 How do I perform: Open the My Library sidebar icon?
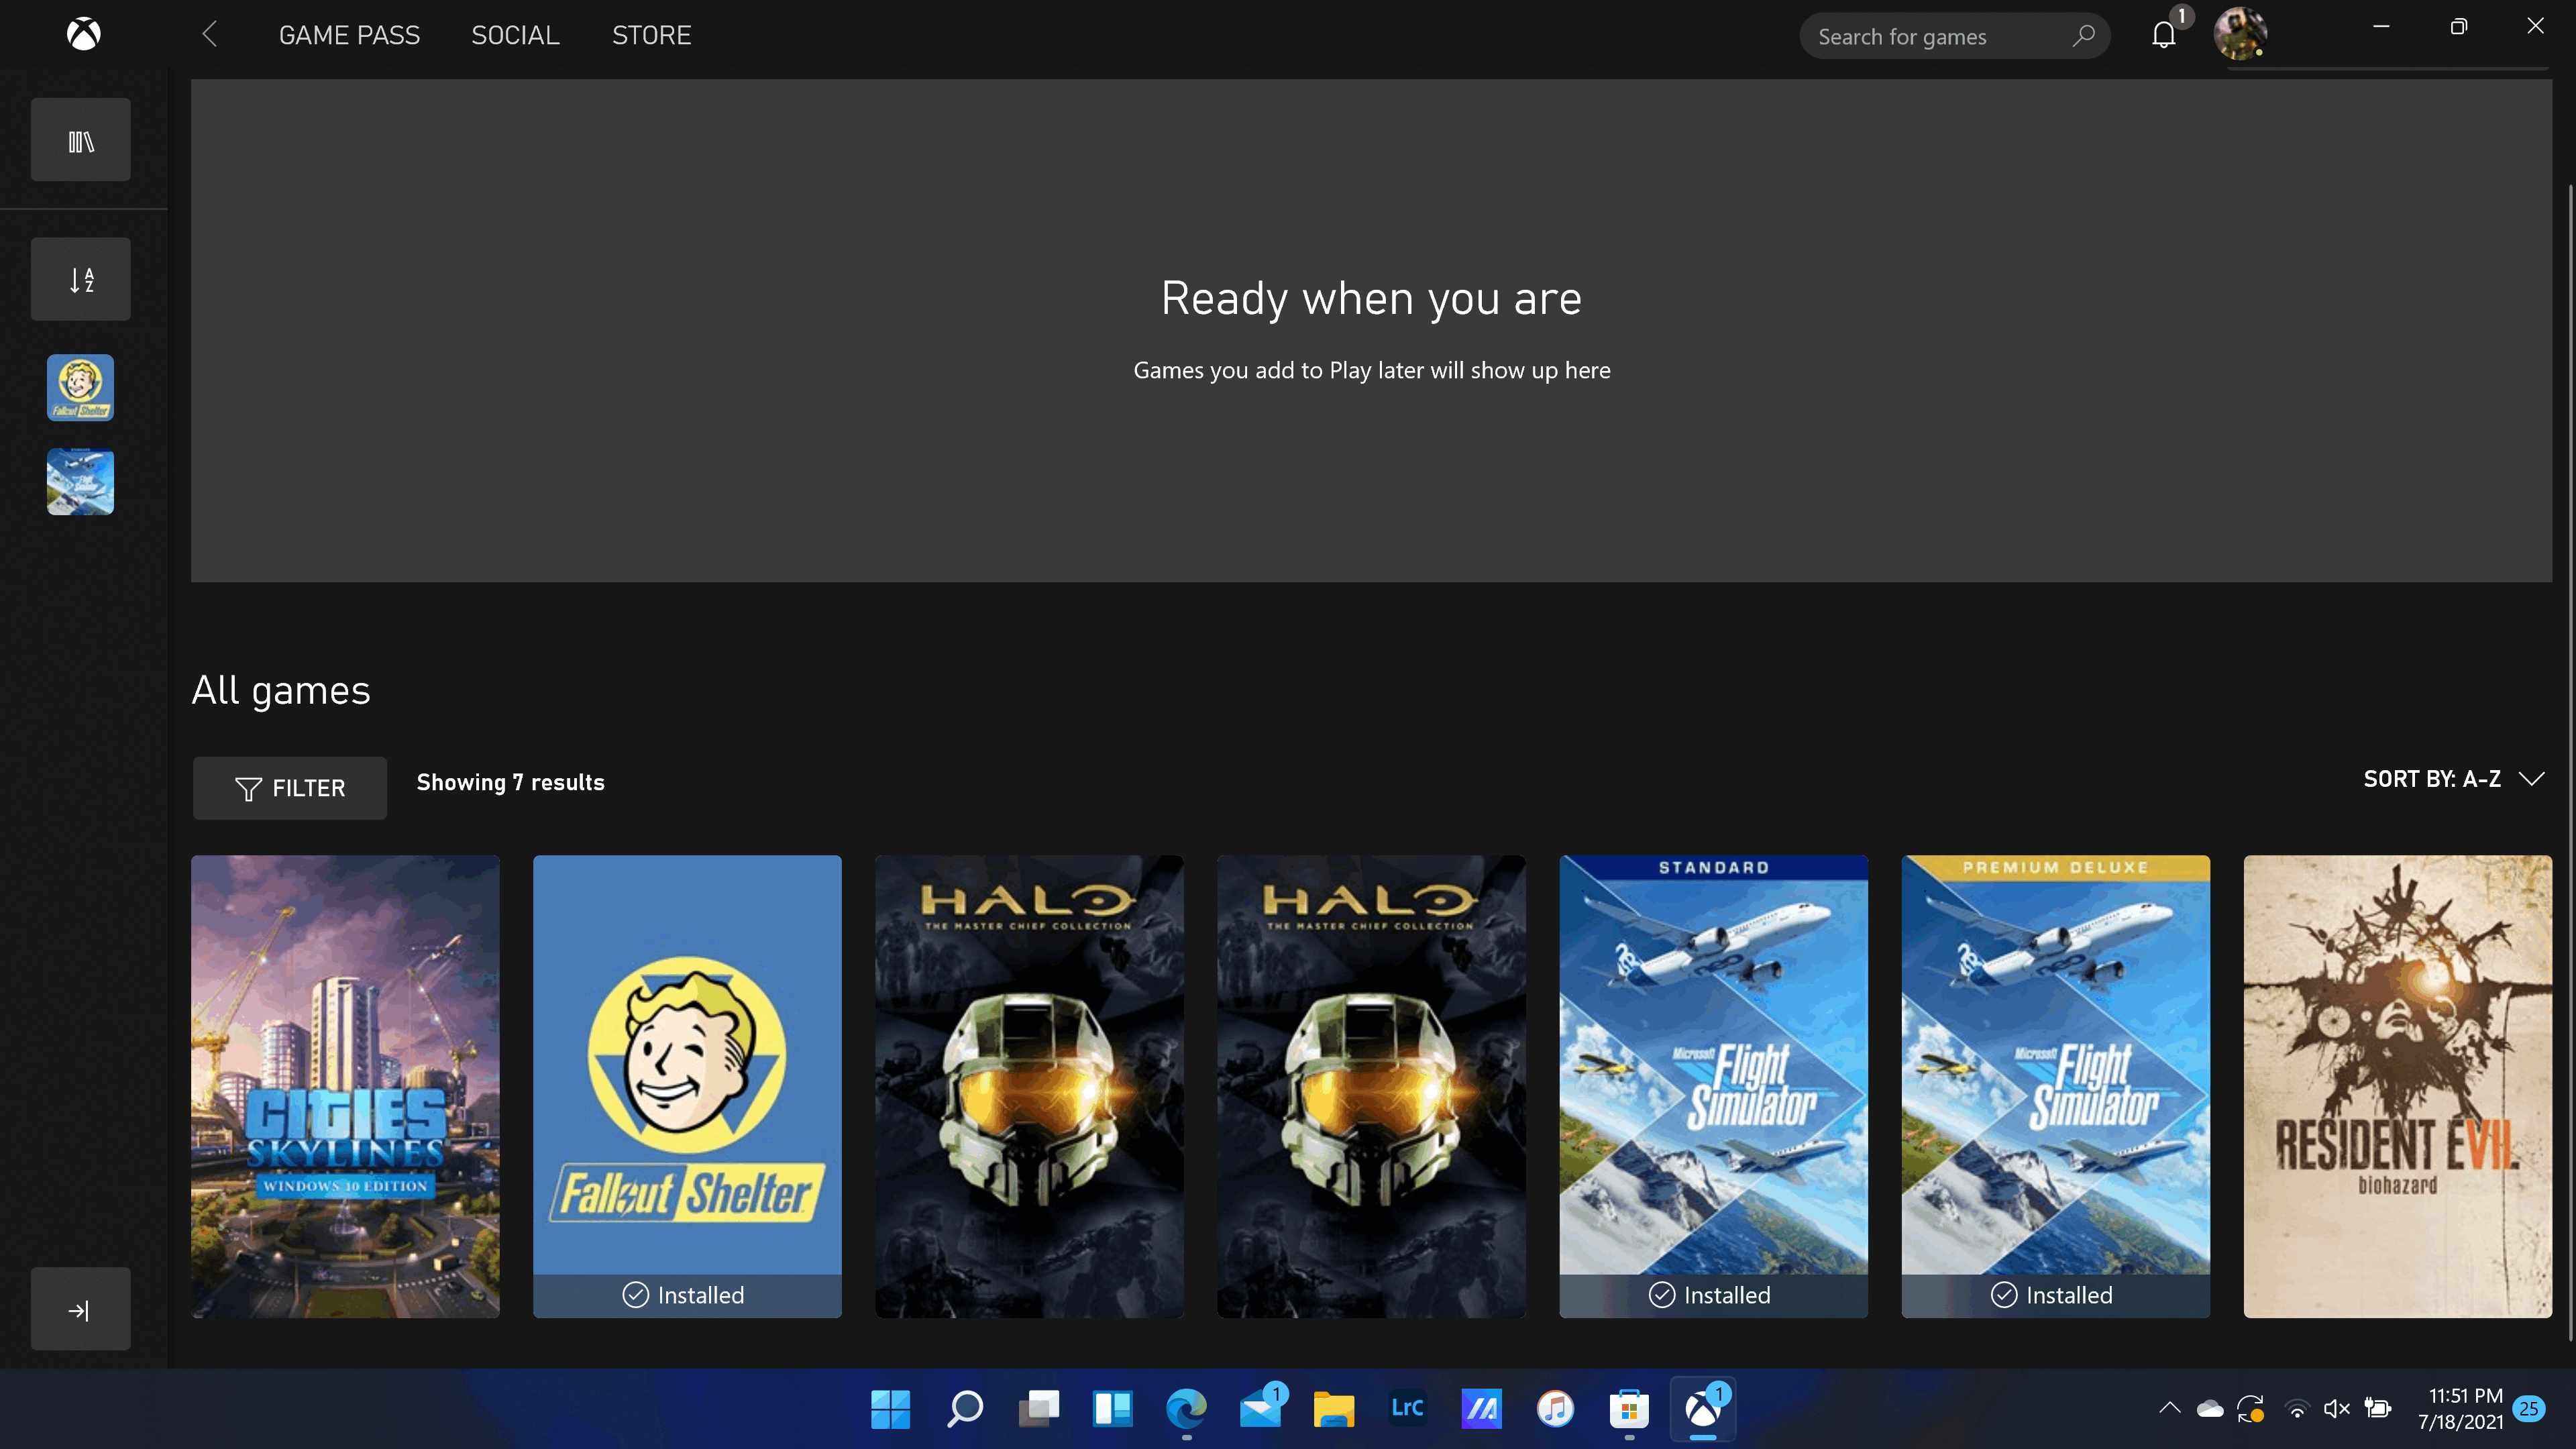pyautogui.click(x=80, y=140)
